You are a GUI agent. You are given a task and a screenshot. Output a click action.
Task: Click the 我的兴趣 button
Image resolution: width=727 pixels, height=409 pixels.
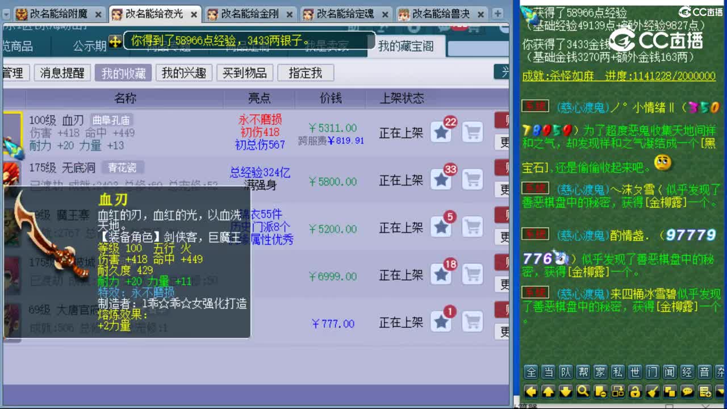[x=184, y=73]
